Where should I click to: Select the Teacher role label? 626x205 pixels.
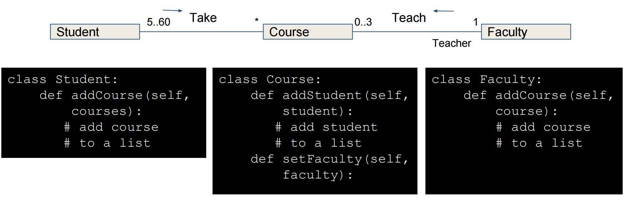[x=452, y=43]
